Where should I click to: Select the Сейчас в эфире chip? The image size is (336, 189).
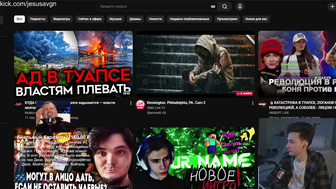coord(90,19)
